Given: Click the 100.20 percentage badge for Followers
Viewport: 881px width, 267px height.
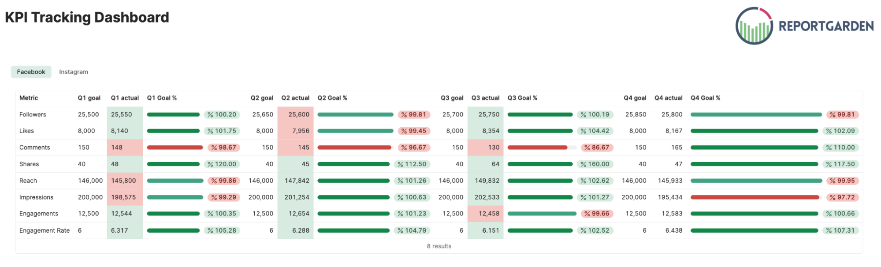Looking at the screenshot, I should [x=222, y=115].
